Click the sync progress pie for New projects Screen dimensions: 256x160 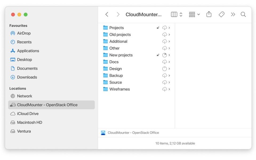click(x=165, y=55)
